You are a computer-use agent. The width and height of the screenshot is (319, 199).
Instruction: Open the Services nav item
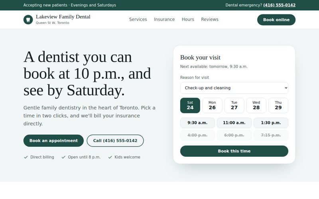(x=138, y=20)
